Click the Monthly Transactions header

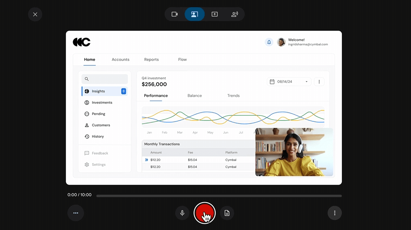pos(162,144)
